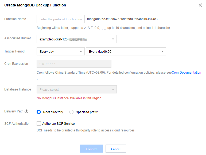The width and height of the screenshot is (206, 155).
Task: Click the Authorize SCF Service label text
Action: [59, 124]
